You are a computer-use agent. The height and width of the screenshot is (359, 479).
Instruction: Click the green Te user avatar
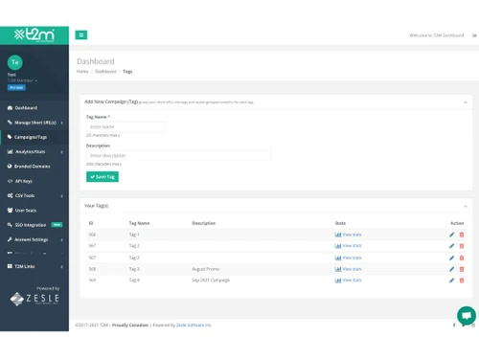tap(15, 62)
